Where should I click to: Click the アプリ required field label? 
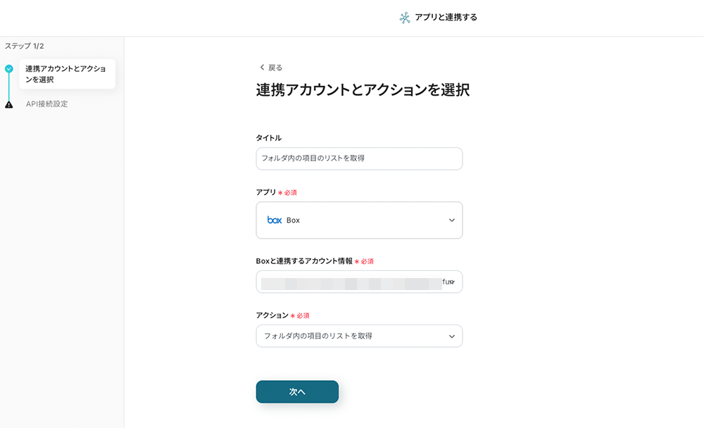(265, 192)
